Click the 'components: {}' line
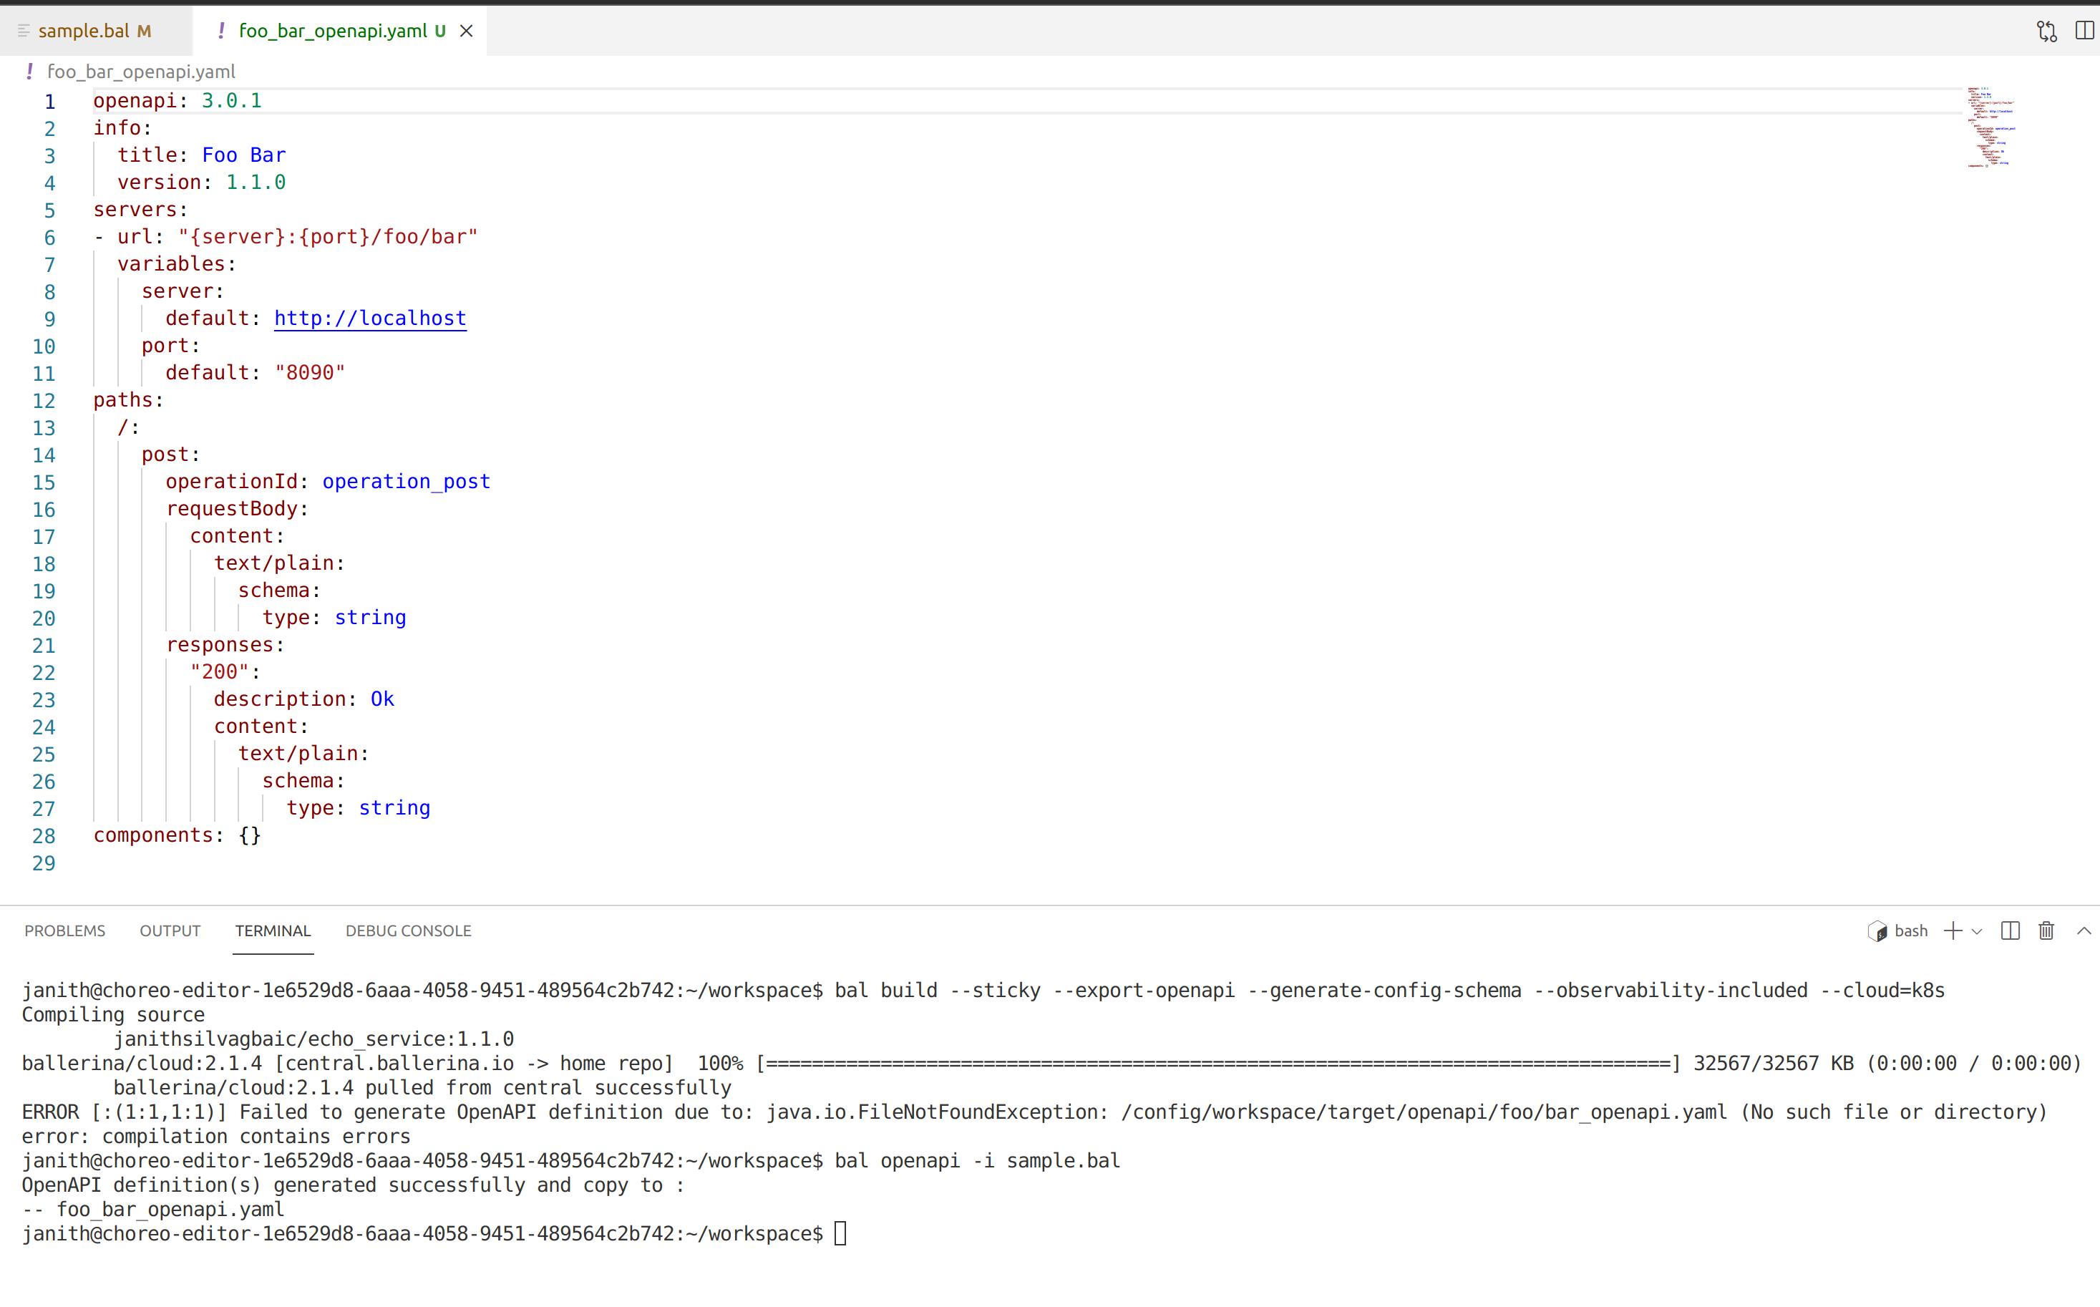Viewport: 2100px width, 1307px height. pos(178,835)
